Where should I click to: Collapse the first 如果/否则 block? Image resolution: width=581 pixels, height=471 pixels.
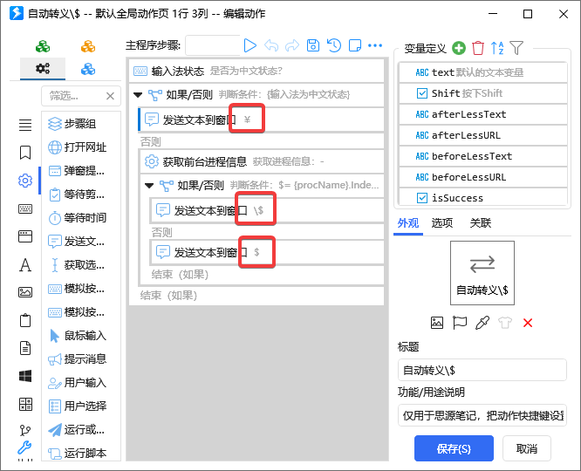[138, 95]
